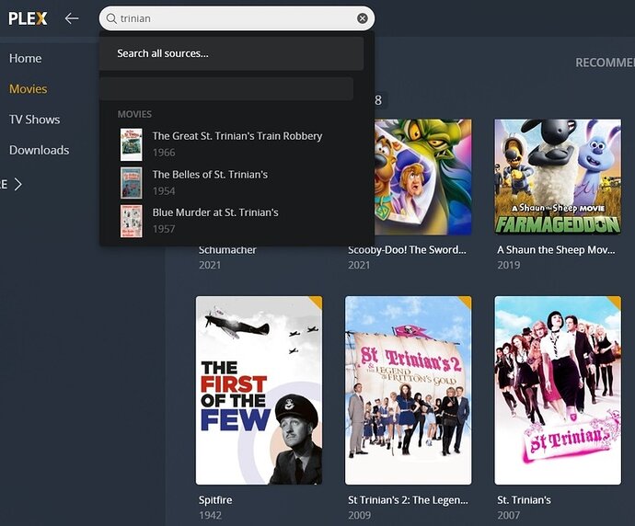This screenshot has height=526, width=635.
Task: Click the Spitfire title text
Action: pos(215,500)
